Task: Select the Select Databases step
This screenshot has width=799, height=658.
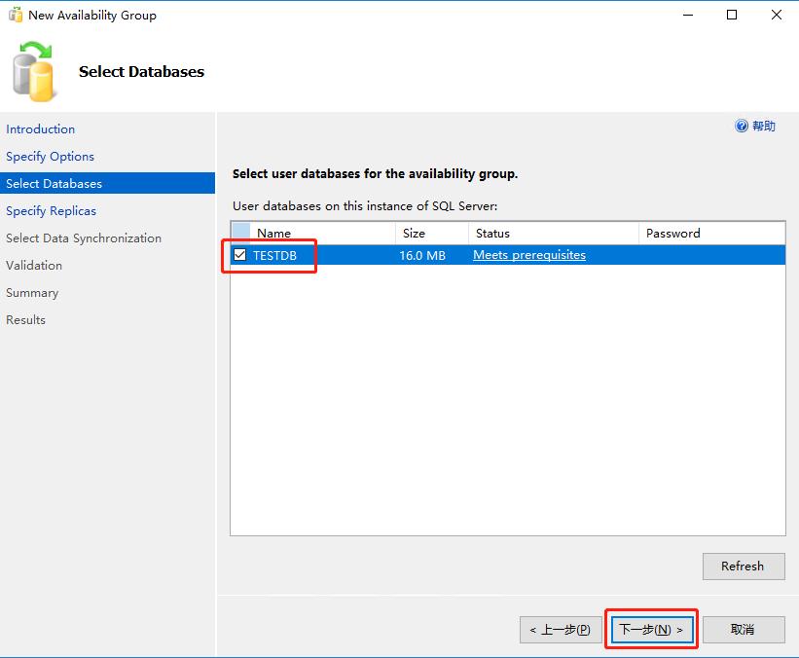Action: (54, 184)
